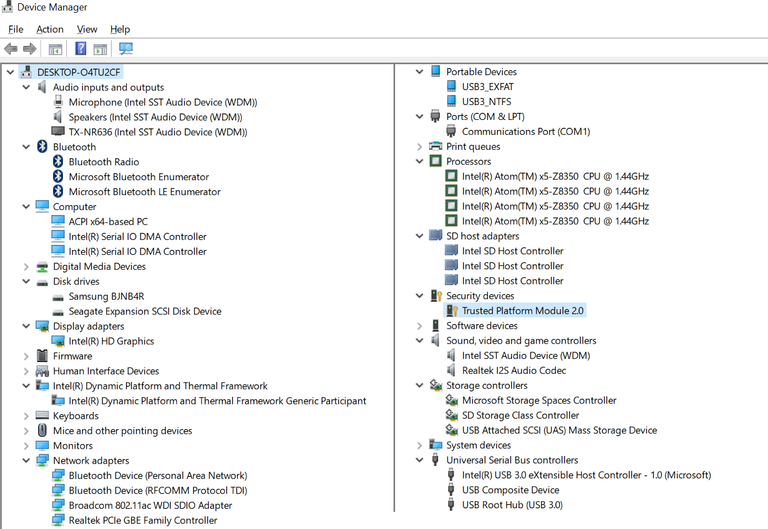Collapse the Network adapters category
Image resolution: width=768 pixels, height=529 pixels.
pyautogui.click(x=26, y=460)
